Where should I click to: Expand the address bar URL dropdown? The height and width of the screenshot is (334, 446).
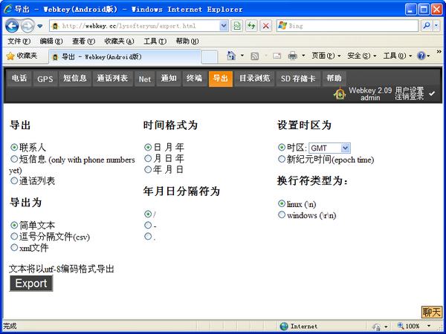tap(224, 25)
